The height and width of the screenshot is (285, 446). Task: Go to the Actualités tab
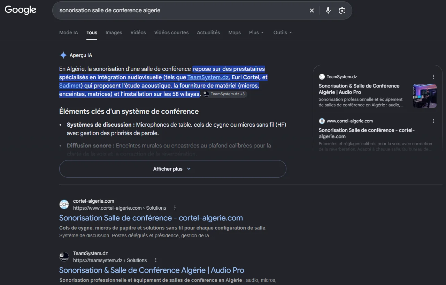click(x=208, y=32)
